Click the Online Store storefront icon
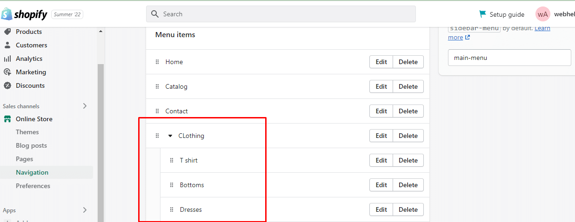The image size is (575, 222). click(7, 119)
